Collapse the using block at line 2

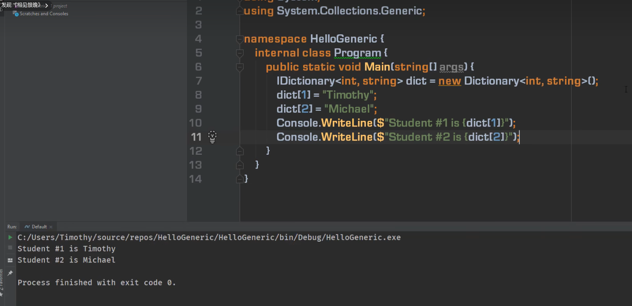pyautogui.click(x=239, y=11)
